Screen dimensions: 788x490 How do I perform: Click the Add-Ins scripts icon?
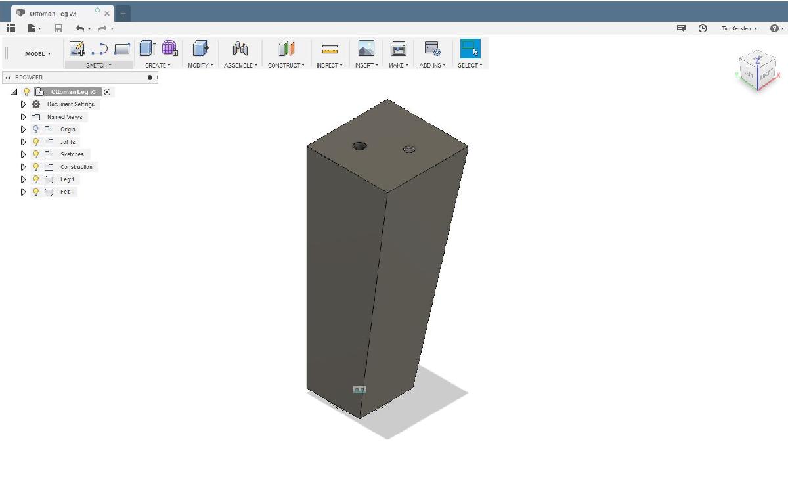(x=432, y=49)
